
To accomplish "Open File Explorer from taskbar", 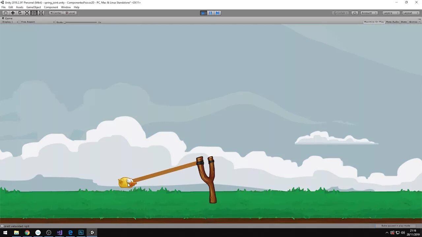I will coord(16,233).
